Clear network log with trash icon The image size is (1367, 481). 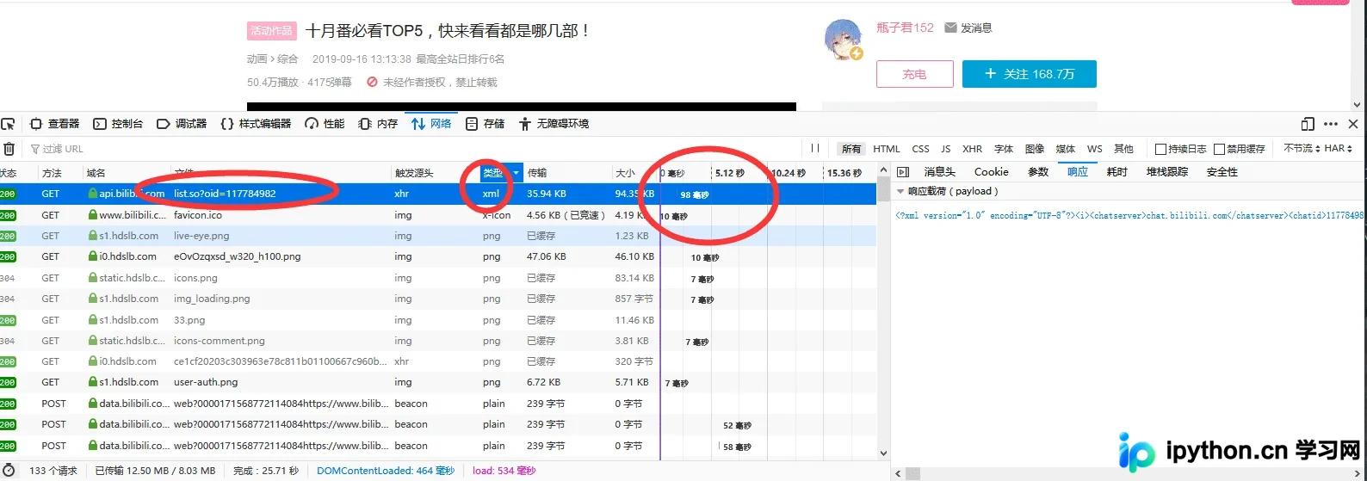pyautogui.click(x=9, y=149)
